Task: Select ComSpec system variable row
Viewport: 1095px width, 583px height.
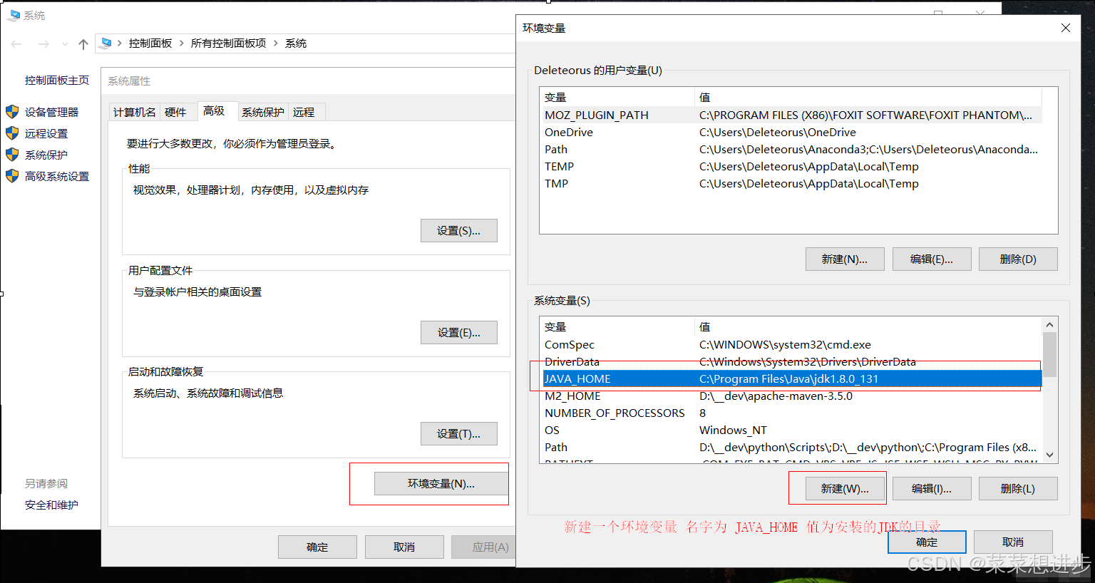Action: click(791, 345)
